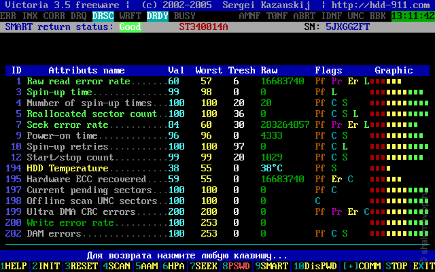Image resolution: width=435 pixels, height=272 pixels.
Task: Click the highlighted DRSC status indicator
Action: click(103, 16)
